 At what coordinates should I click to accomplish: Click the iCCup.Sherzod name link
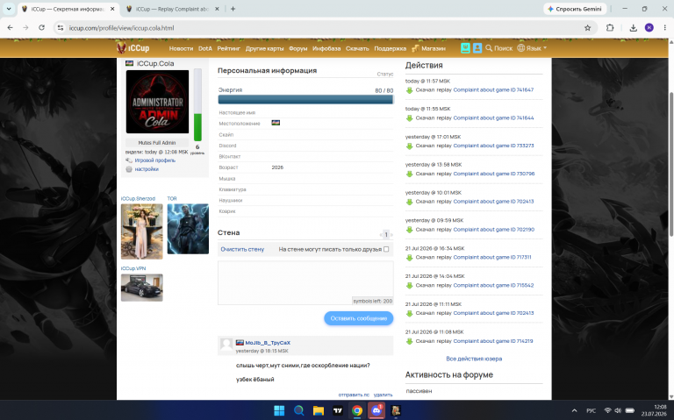coord(138,198)
